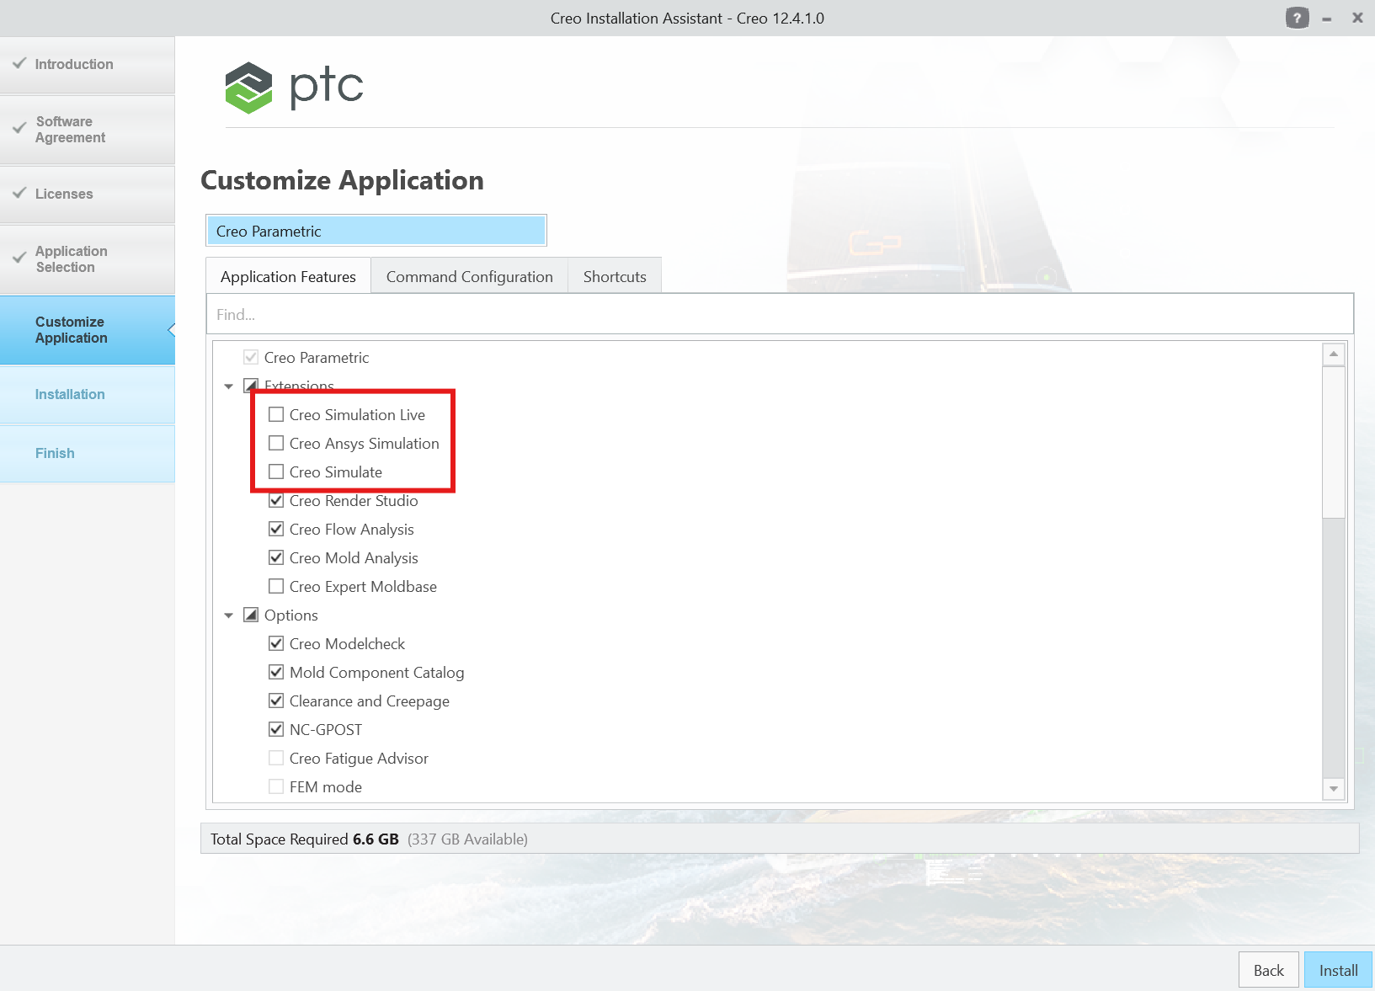Select Creo Parametric in the application list
Image resolution: width=1375 pixels, height=991 pixels.
coord(376,231)
